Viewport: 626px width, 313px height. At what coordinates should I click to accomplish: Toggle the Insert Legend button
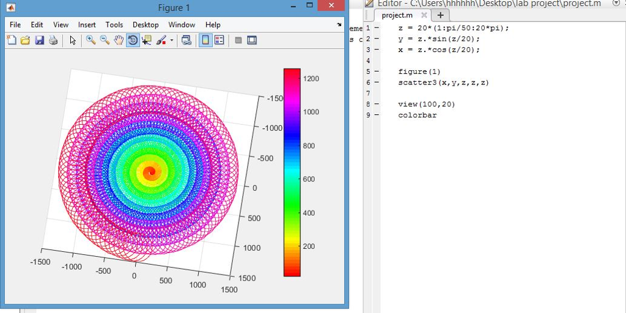[219, 40]
